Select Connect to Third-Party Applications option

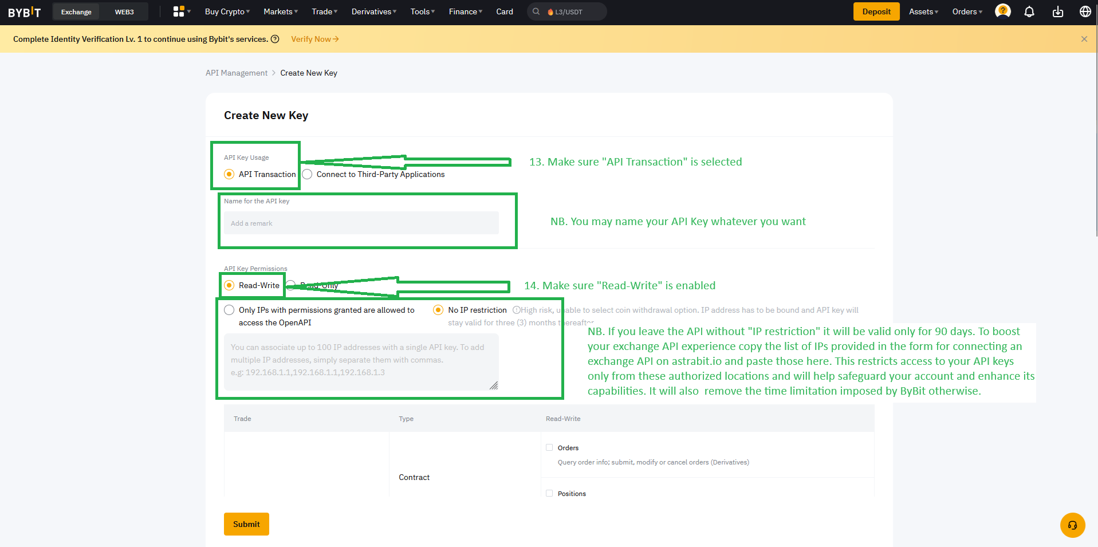pos(307,174)
